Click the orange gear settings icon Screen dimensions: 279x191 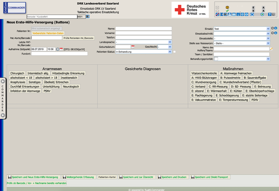227,7
